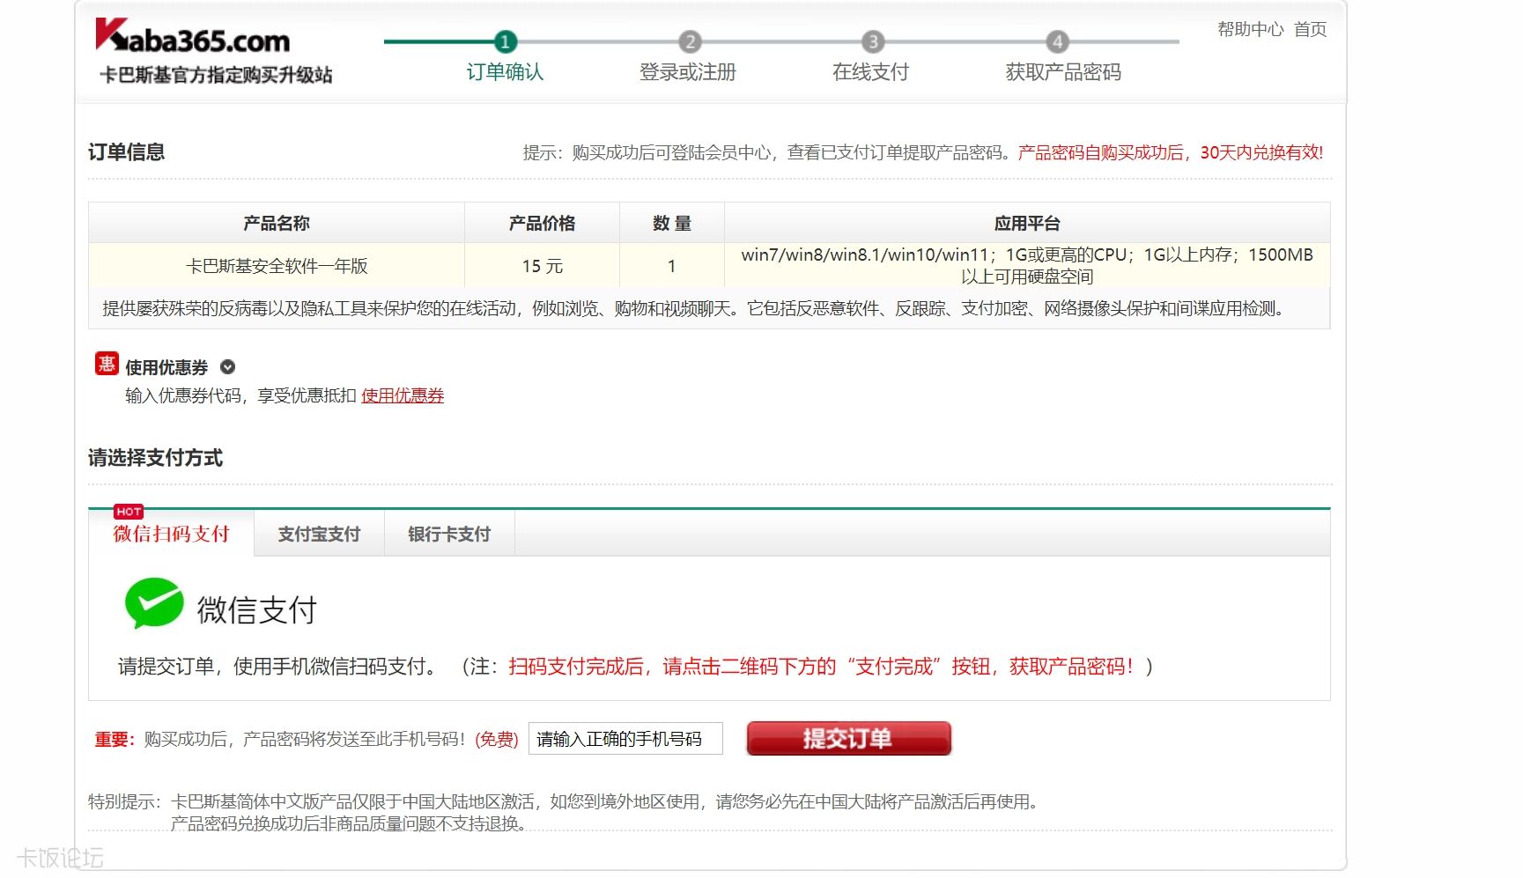Click the 应用平台 column header
Screen dimensions: 1523x878
(x=1027, y=224)
